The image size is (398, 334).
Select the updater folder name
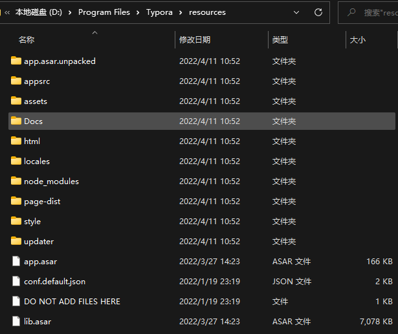(39, 241)
